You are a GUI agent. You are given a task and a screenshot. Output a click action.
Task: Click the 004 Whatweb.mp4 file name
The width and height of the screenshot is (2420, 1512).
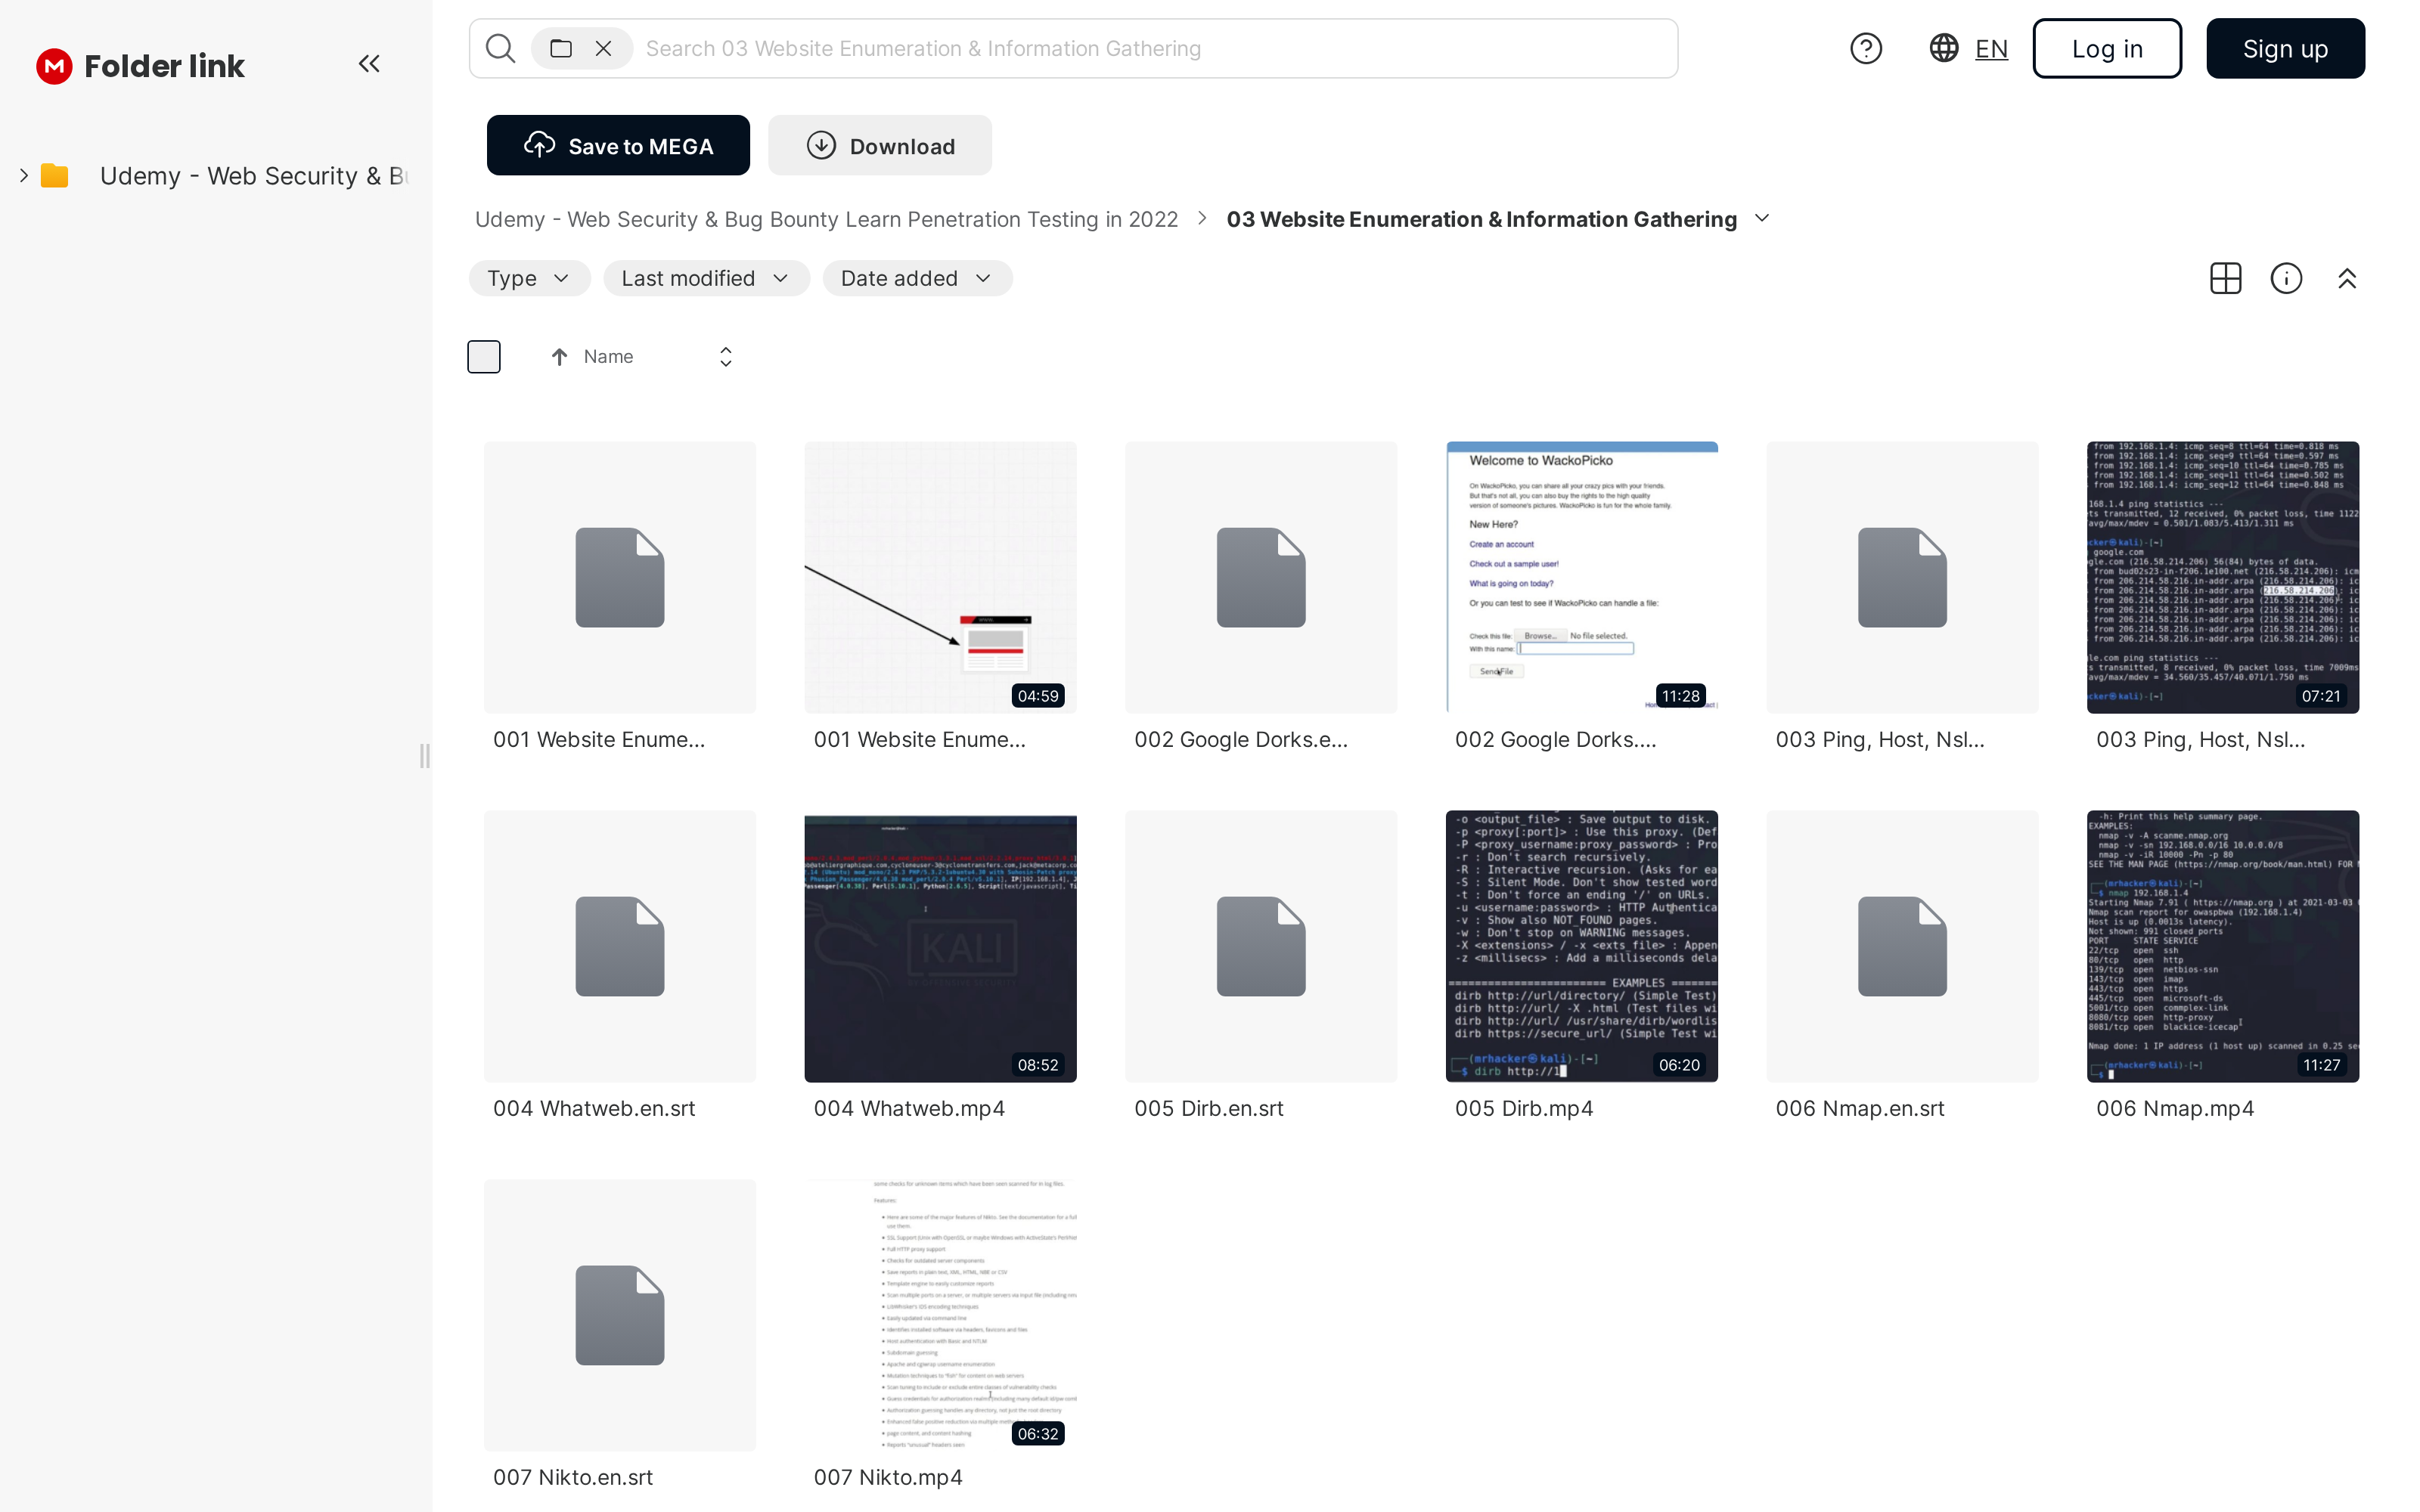click(909, 1108)
